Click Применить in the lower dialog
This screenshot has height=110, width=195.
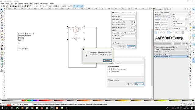140,84
